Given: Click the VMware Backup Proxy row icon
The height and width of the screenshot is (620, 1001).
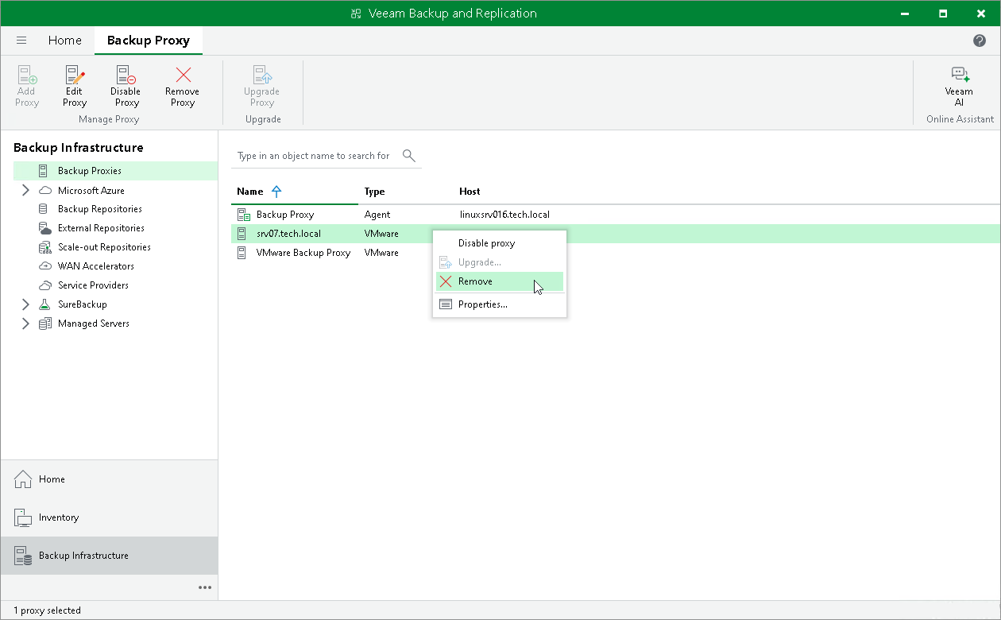Looking at the screenshot, I should click(x=242, y=253).
